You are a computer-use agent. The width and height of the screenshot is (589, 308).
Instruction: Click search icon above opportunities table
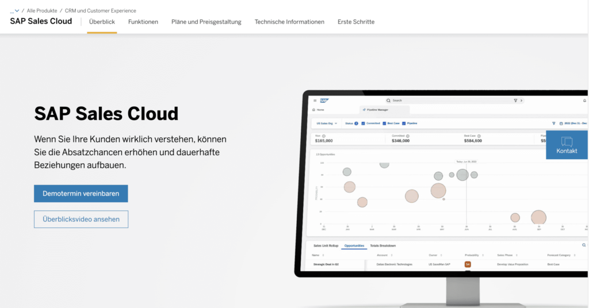click(x=584, y=245)
